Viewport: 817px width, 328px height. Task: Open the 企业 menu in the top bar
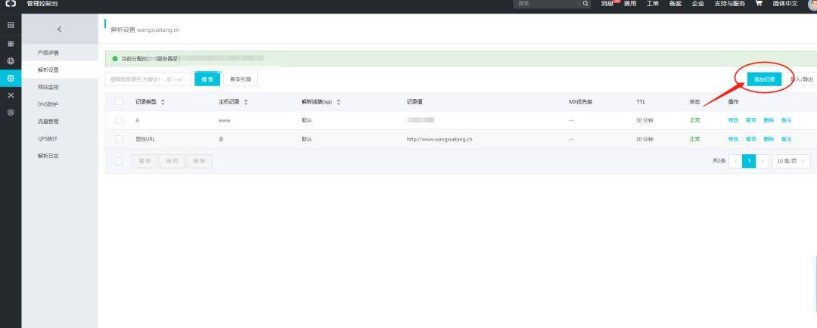pos(697,4)
